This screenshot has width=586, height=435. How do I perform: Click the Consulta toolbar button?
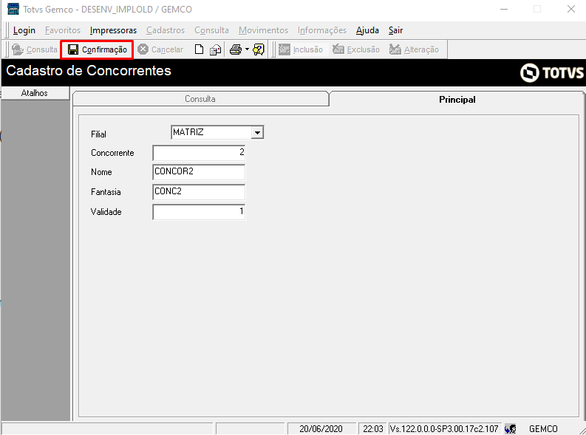click(x=34, y=49)
